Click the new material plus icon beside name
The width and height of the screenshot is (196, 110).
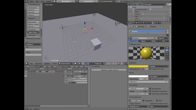pyautogui.click(x=150, y=38)
